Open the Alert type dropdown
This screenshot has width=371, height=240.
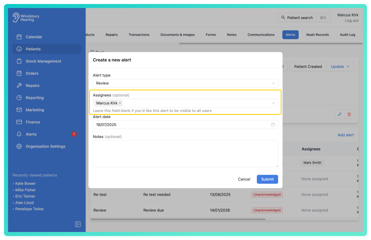(x=185, y=83)
